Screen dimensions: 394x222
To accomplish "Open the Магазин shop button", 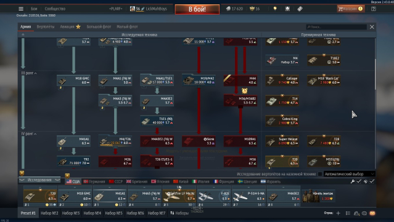I will click(x=351, y=9).
